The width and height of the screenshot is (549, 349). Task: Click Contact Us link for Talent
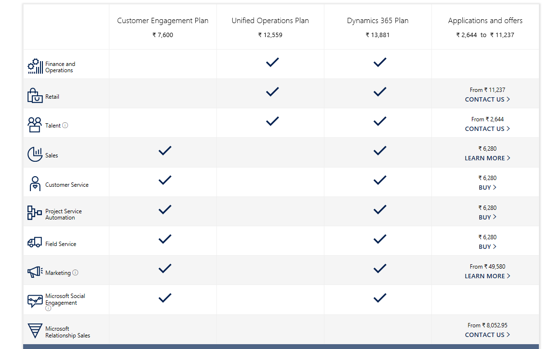(487, 129)
